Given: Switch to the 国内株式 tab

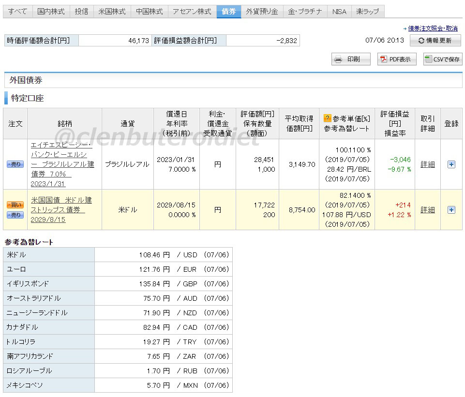Looking at the screenshot, I should tap(51, 12).
